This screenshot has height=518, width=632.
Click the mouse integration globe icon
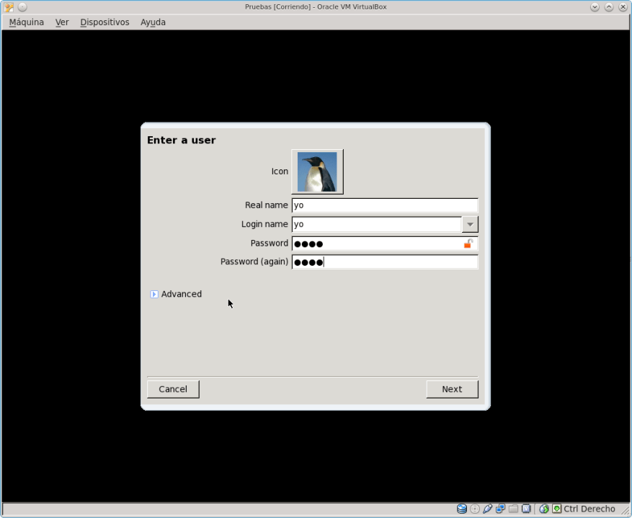pyautogui.click(x=544, y=509)
